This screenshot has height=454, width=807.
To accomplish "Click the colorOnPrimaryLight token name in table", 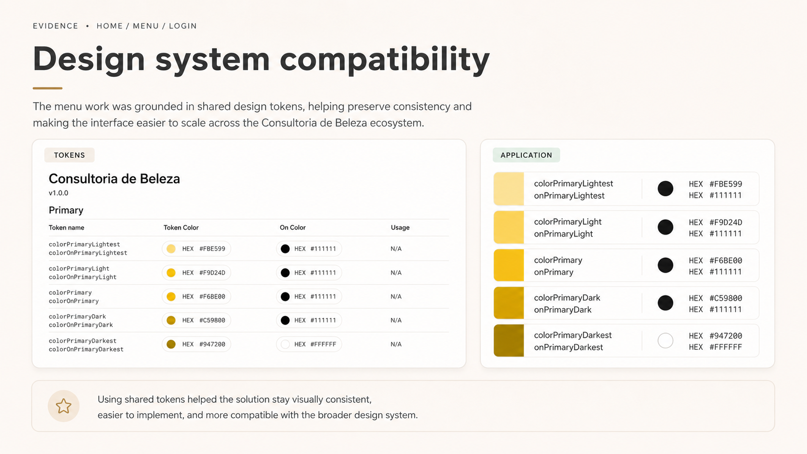I will [x=83, y=277].
